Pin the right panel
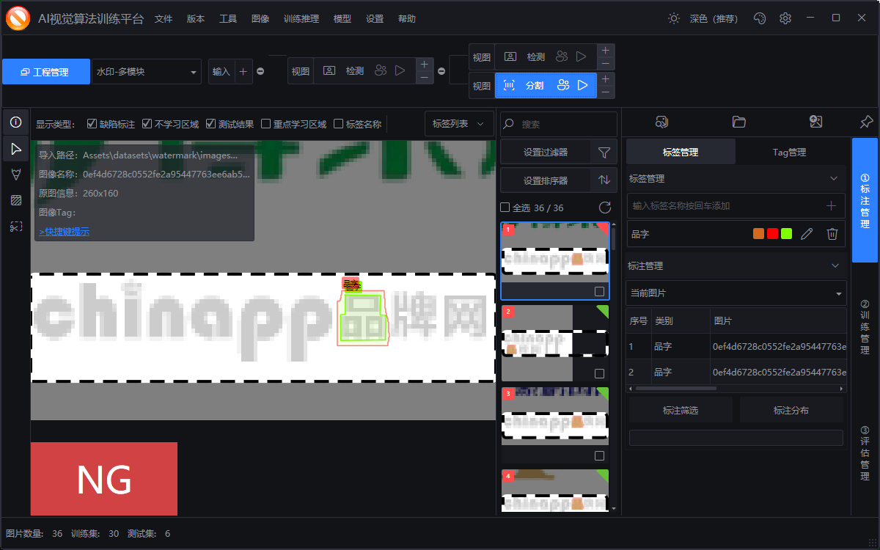 (x=866, y=122)
